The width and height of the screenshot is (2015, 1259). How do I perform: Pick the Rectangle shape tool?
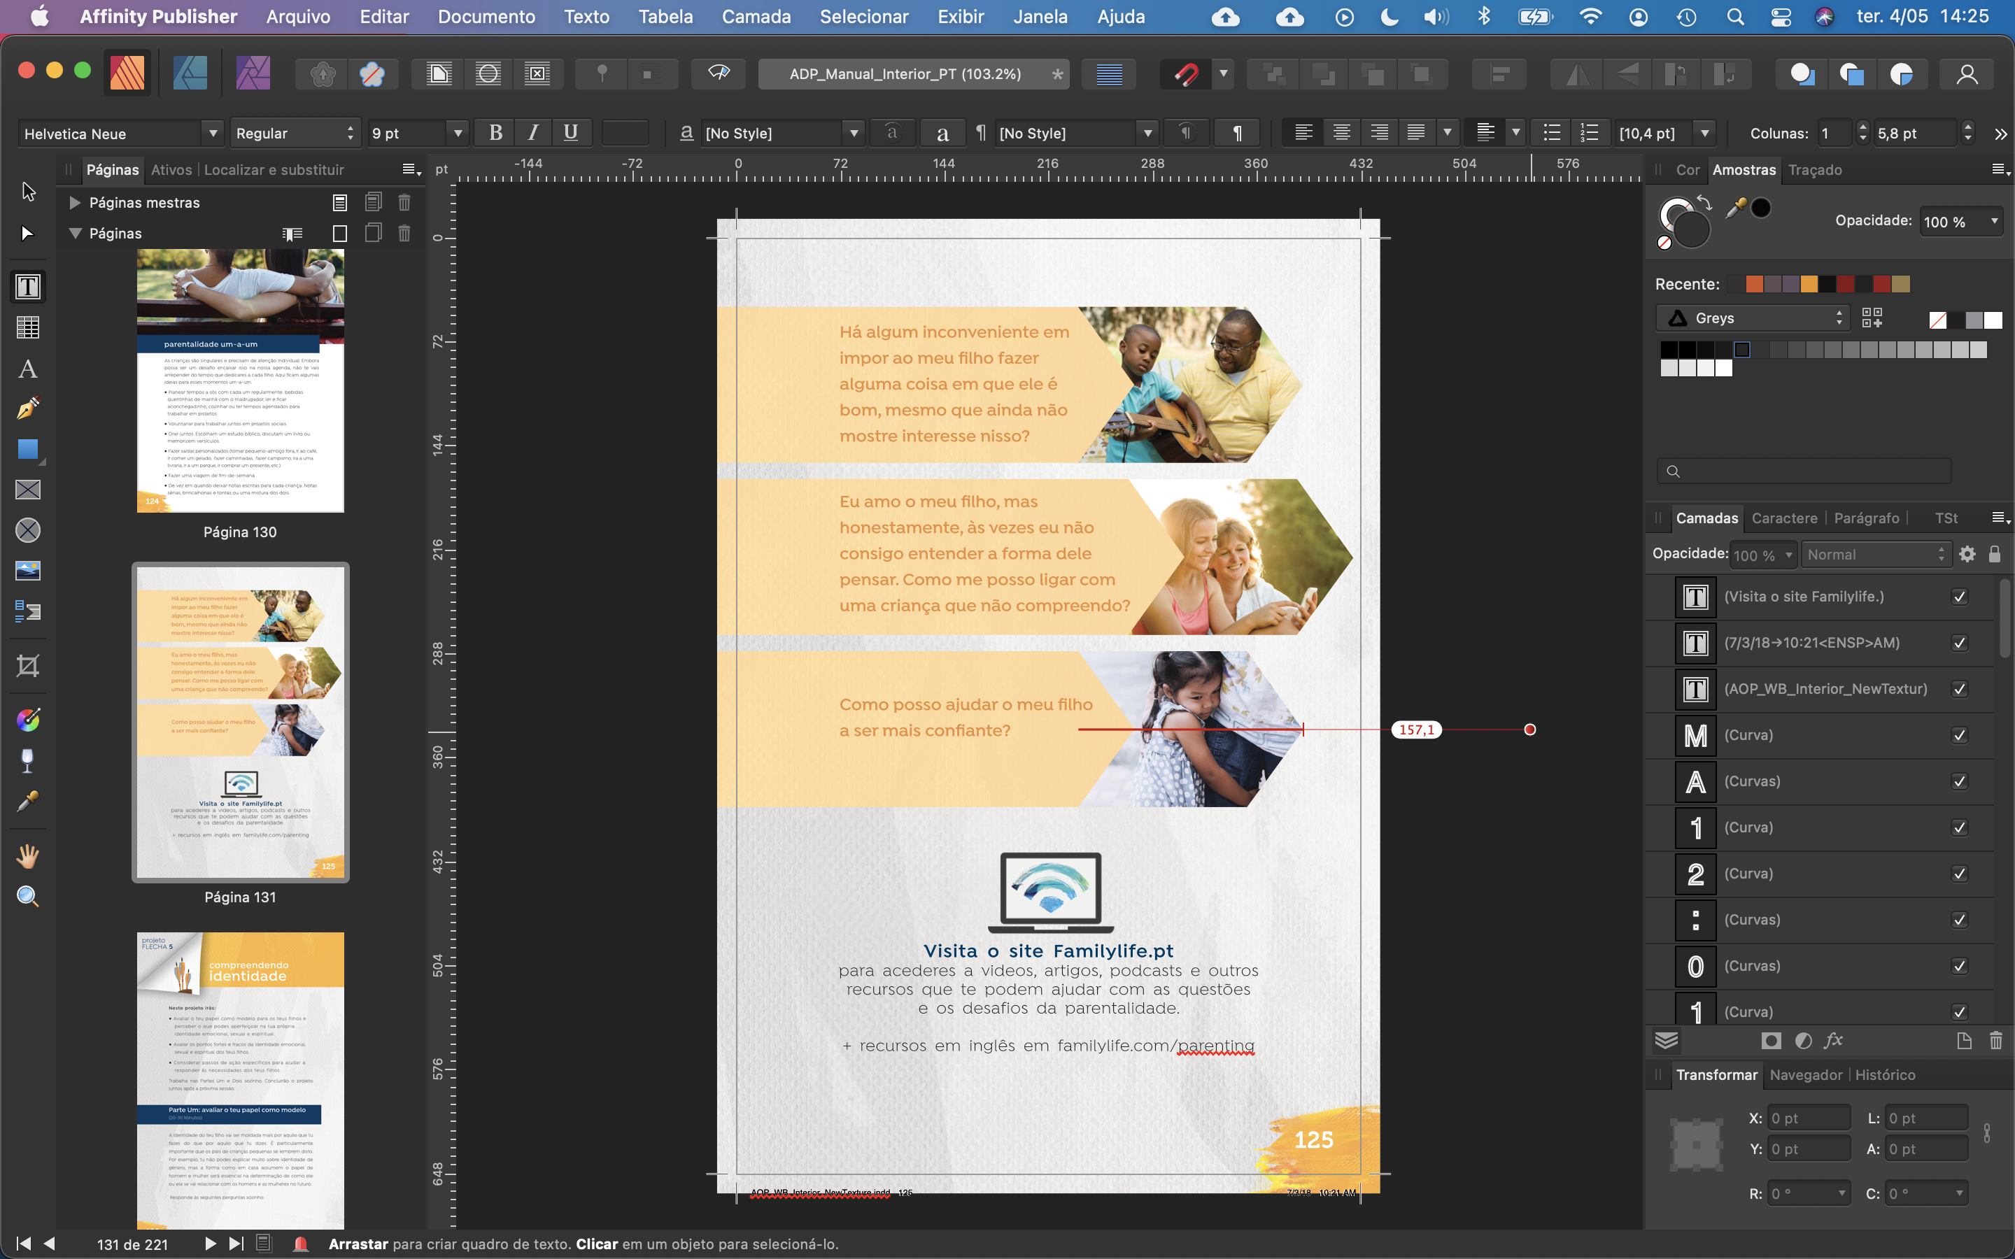pyautogui.click(x=27, y=449)
